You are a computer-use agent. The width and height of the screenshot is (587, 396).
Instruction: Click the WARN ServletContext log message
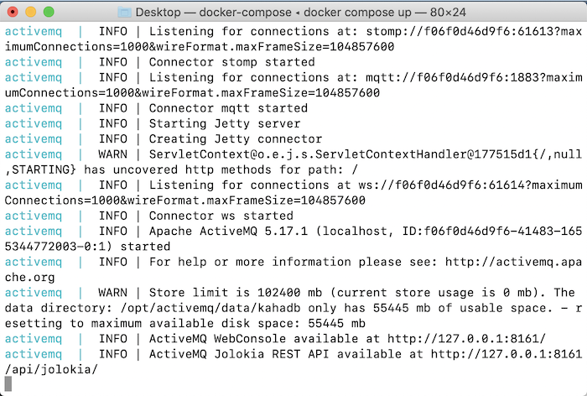[293, 162]
